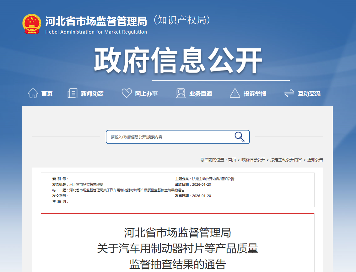This screenshot has height=272, width=356.
Task: Open the 首页 navigation item
Action: (47, 93)
